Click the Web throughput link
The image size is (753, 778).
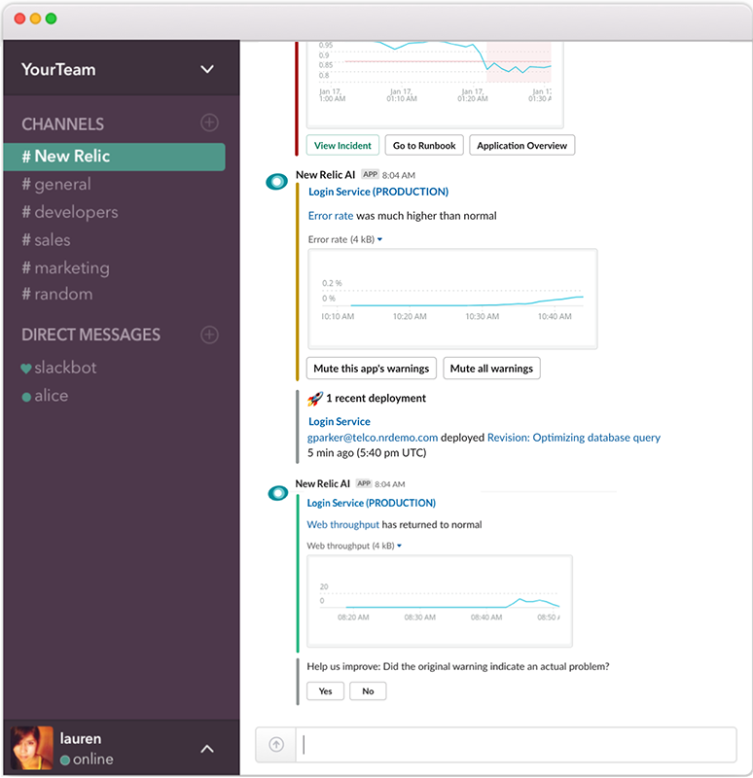click(x=343, y=524)
